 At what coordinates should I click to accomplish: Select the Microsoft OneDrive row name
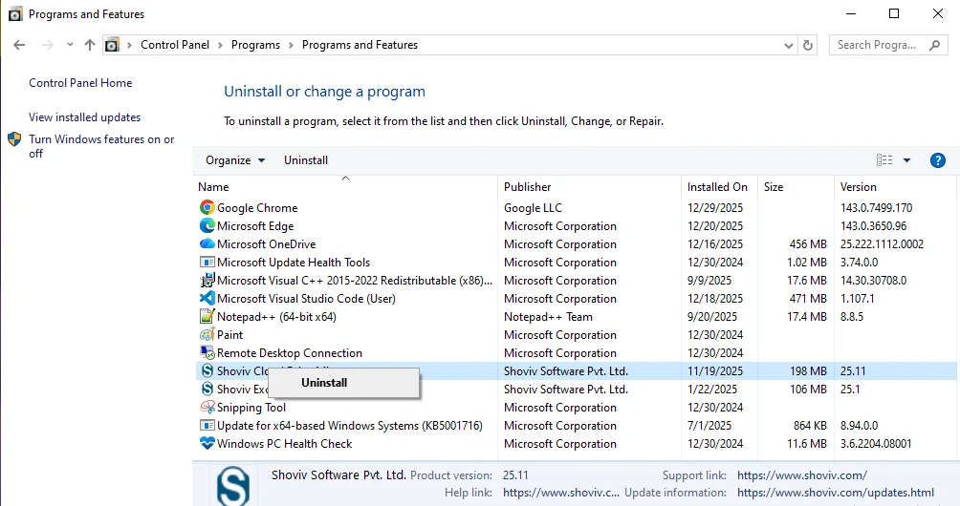click(267, 244)
